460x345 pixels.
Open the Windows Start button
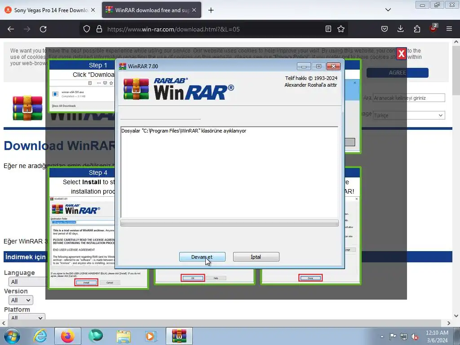[12, 336]
